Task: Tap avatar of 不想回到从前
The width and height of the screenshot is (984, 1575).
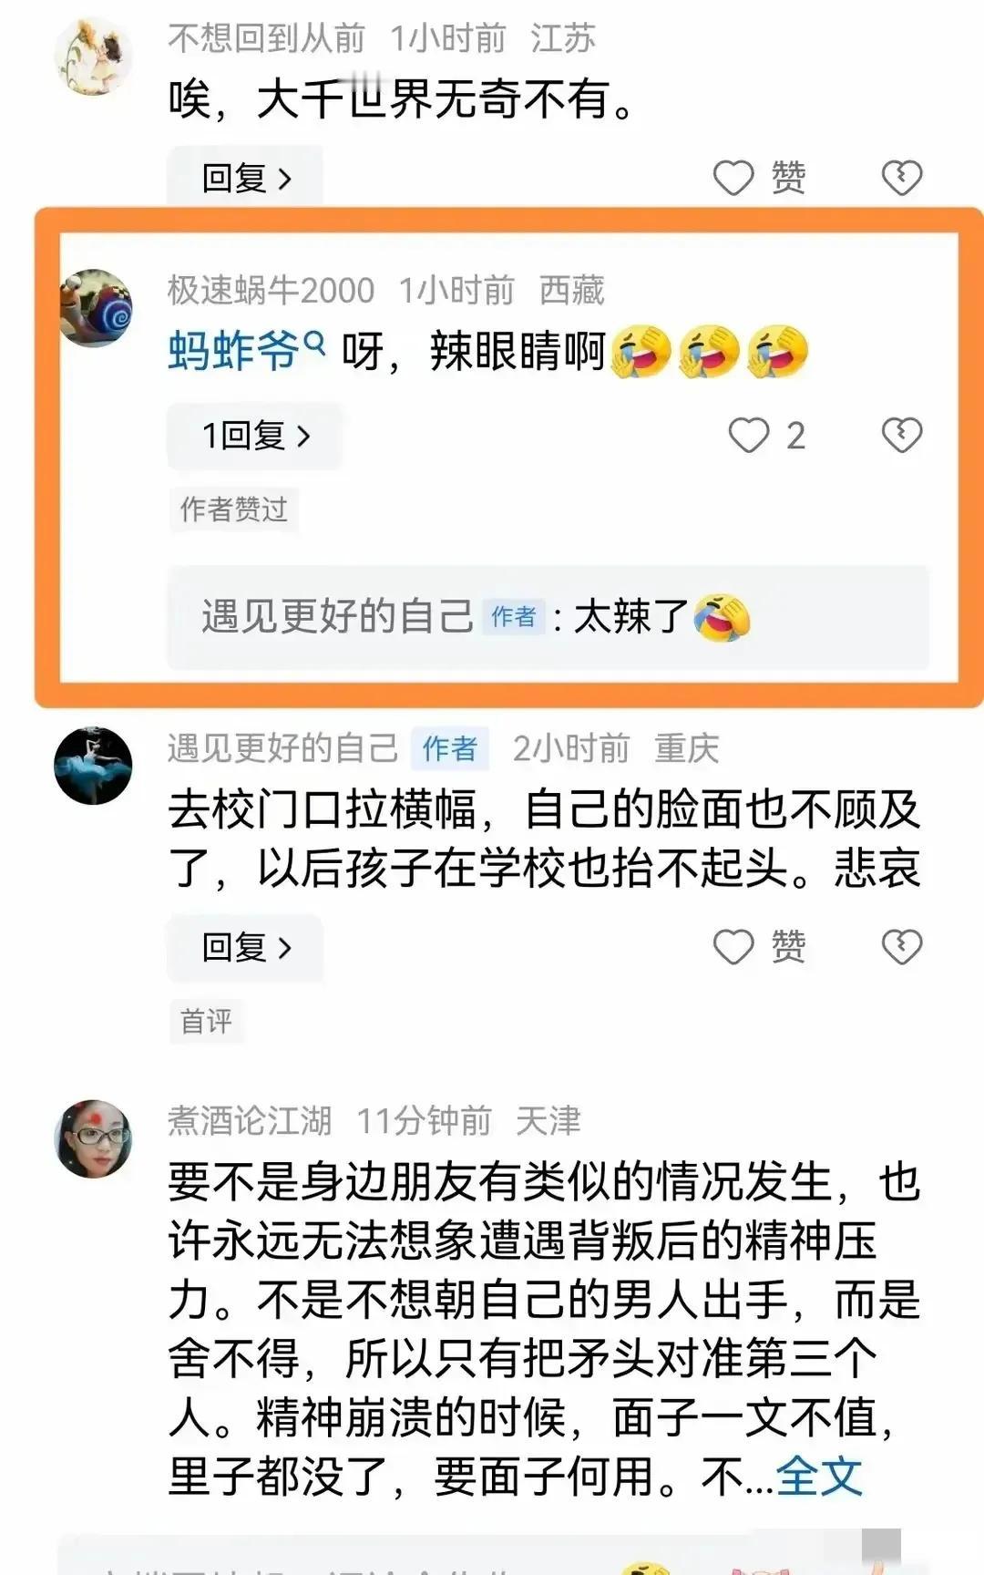Action: 94,57
